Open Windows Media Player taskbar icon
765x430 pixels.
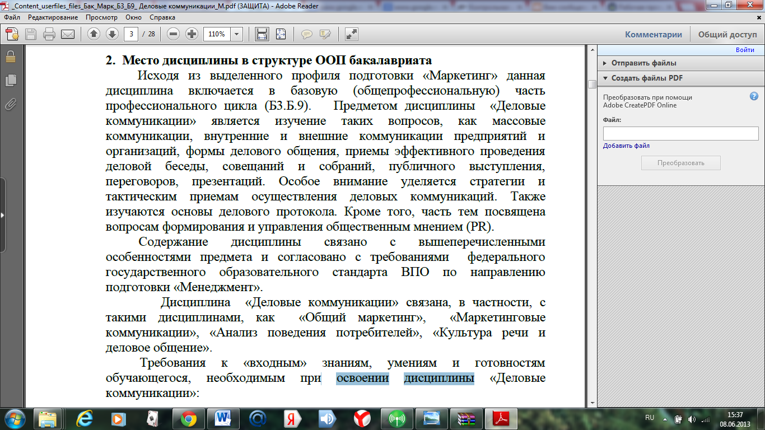(x=118, y=418)
